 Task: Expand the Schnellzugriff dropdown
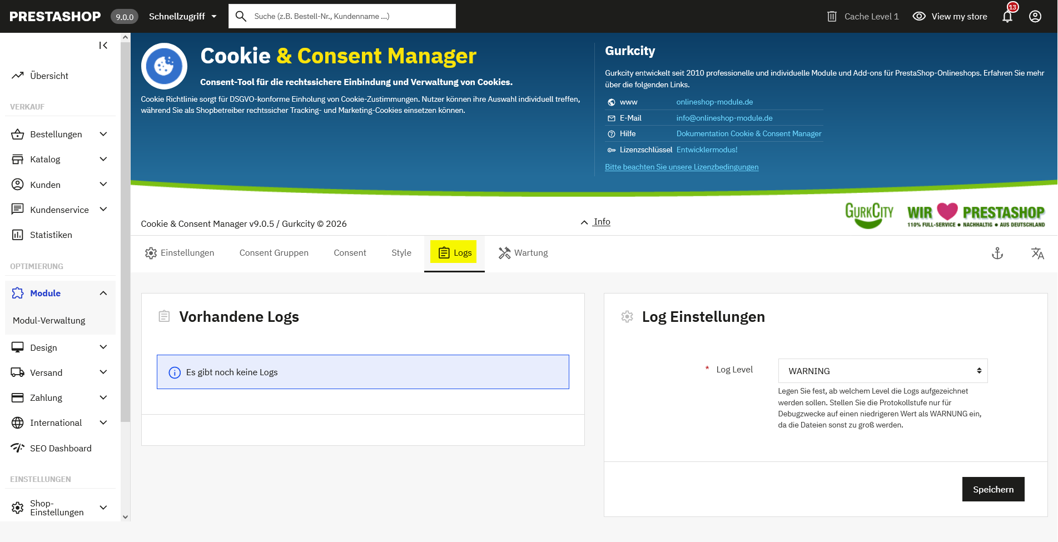click(182, 17)
